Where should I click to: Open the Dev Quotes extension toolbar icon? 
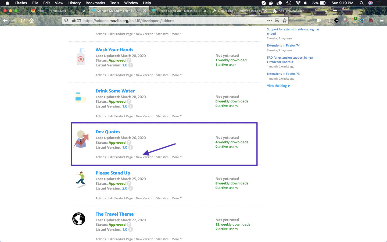tap(345, 20)
